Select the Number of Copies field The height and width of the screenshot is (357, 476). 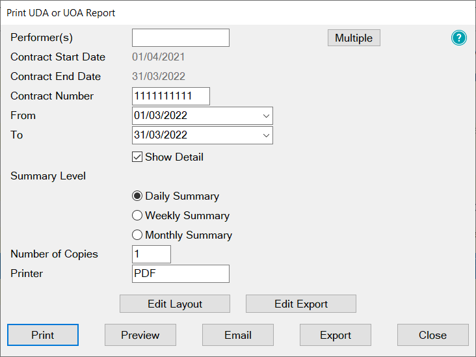(152, 254)
